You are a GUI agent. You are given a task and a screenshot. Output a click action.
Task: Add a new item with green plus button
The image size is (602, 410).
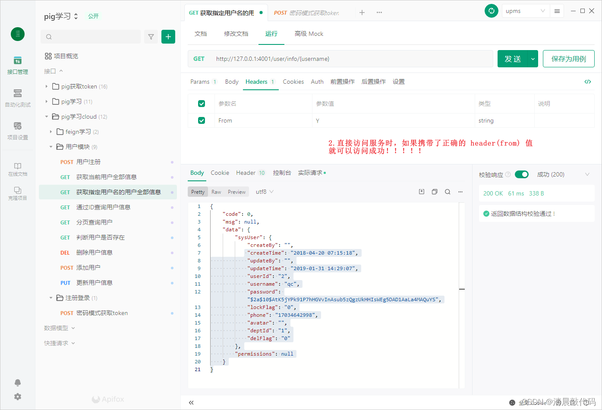click(x=168, y=37)
